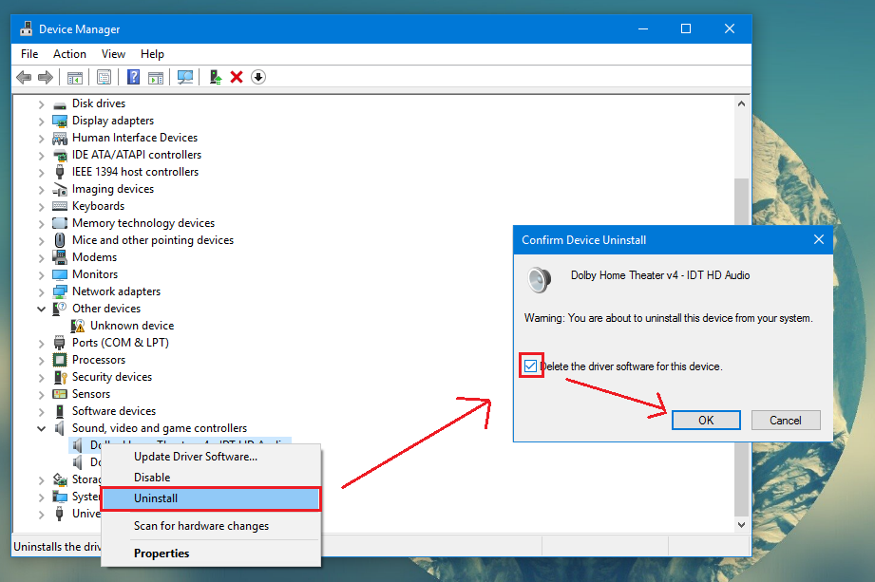Click the scrollbar up arrow
Viewport: 875px width, 582px height.
(x=741, y=103)
